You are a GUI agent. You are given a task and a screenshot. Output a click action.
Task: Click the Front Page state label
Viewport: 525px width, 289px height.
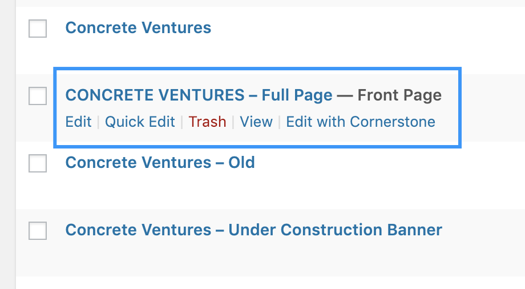(x=399, y=95)
